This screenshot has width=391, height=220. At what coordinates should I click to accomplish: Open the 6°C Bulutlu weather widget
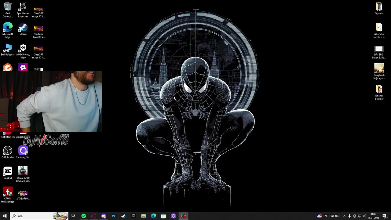328,216
